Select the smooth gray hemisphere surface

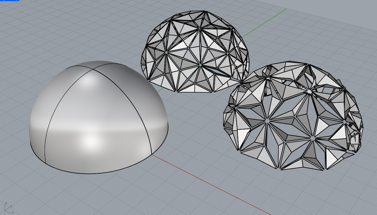point(99,117)
